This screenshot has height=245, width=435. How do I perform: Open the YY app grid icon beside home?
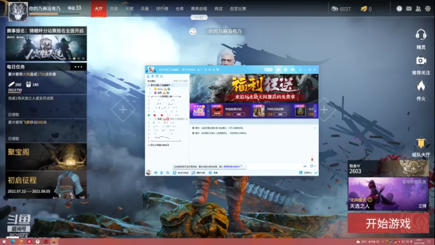point(285,70)
